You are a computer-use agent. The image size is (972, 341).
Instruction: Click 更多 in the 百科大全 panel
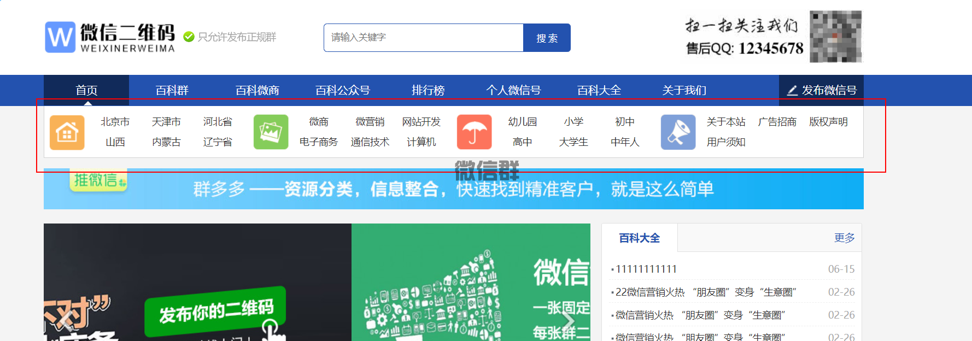(844, 238)
